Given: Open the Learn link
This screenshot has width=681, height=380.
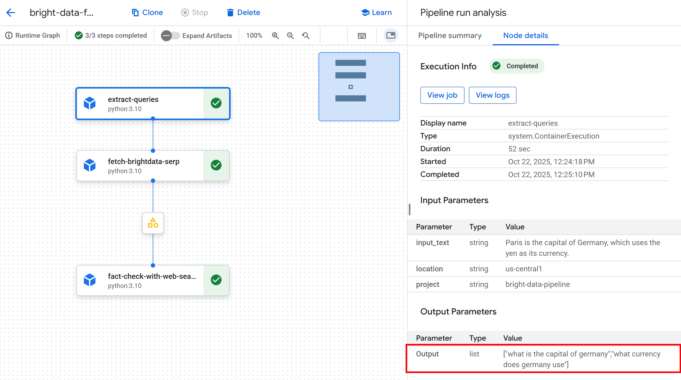Looking at the screenshot, I should [x=376, y=13].
